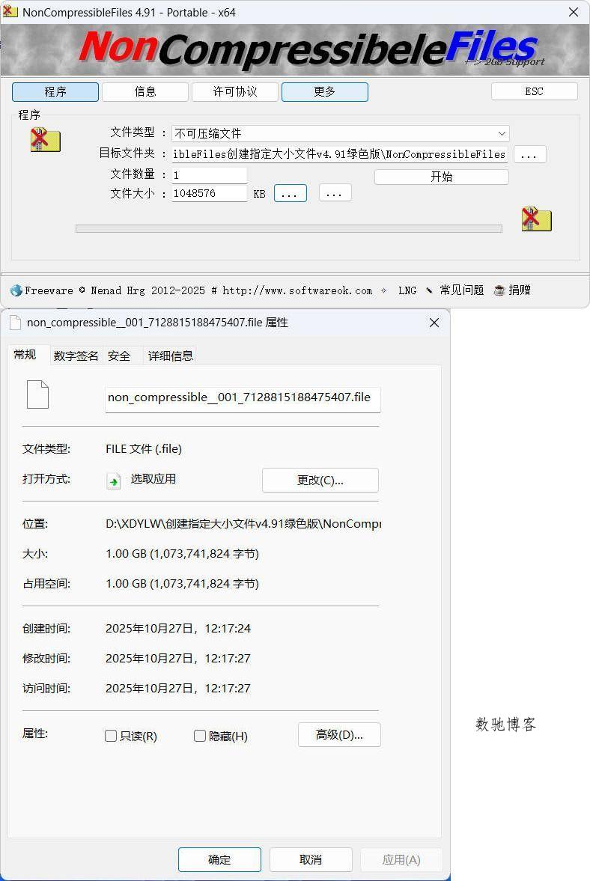
Task: Tick the 隐藏(H) hidden checkbox
Action: coord(199,736)
